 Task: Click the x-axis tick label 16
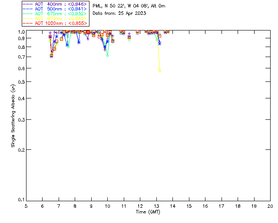(x=205, y=206)
